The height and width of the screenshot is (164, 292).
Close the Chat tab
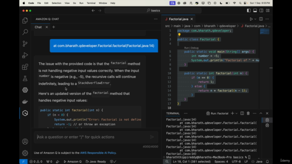[x=47, y=27]
